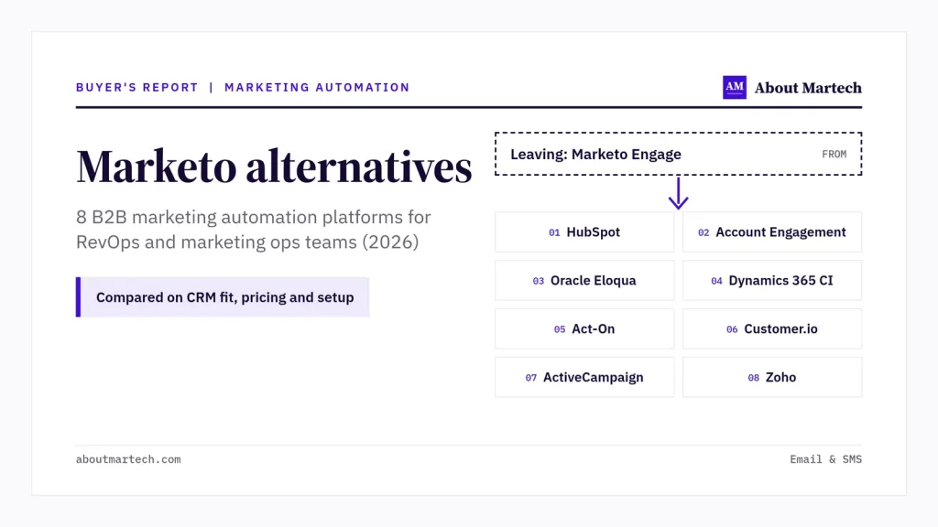The image size is (938, 527).
Task: Select the HubSpot 01 card
Action: click(x=584, y=231)
